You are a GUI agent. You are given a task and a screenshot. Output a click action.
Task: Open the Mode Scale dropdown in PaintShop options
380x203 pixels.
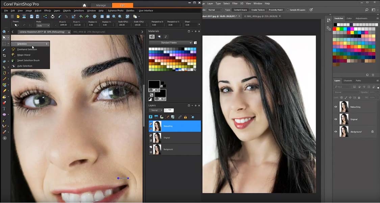tap(43, 25)
